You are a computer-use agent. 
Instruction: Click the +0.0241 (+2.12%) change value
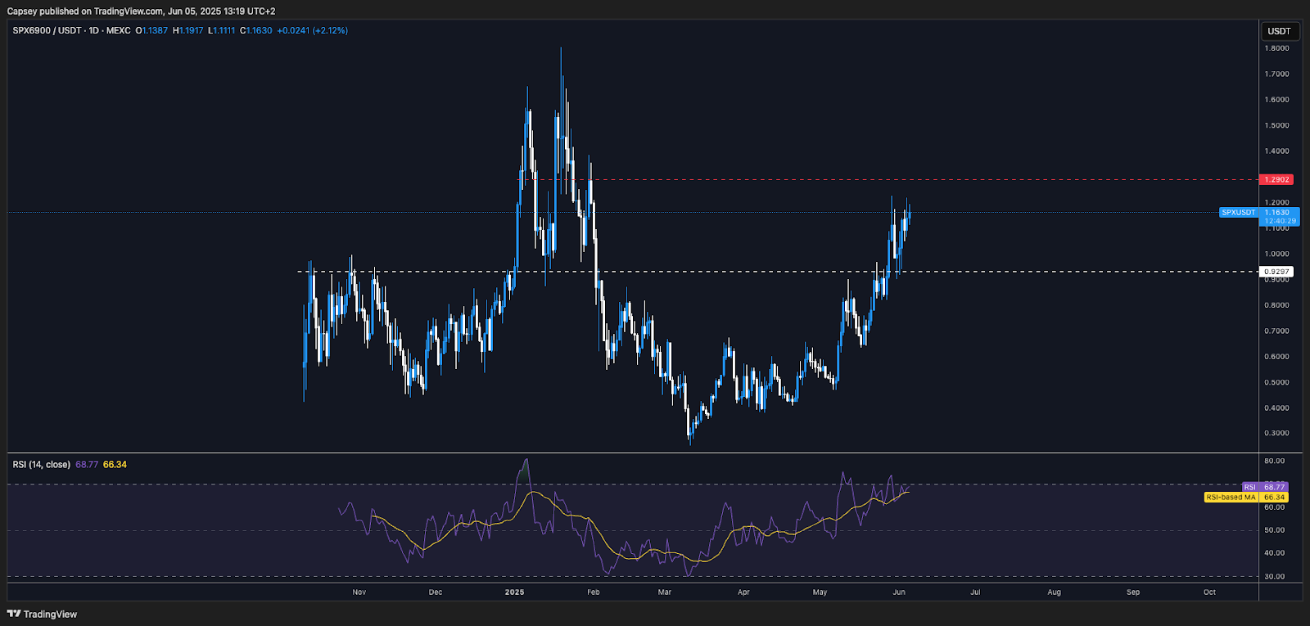(312, 30)
